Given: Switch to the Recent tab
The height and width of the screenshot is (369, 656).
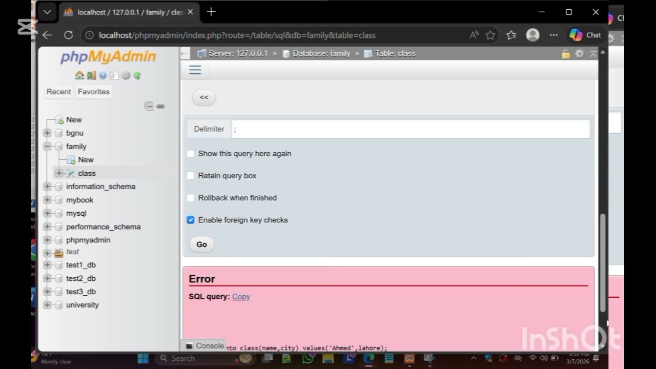Looking at the screenshot, I should click(58, 92).
